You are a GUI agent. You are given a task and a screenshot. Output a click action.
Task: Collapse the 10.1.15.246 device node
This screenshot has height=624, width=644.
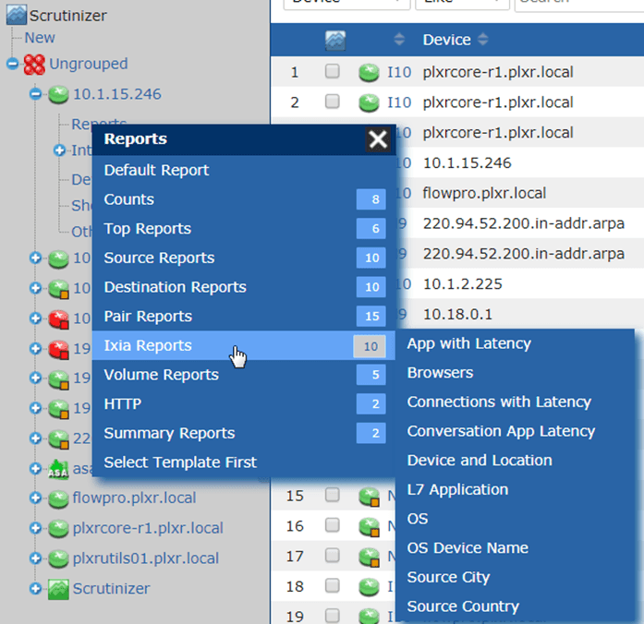click(36, 94)
